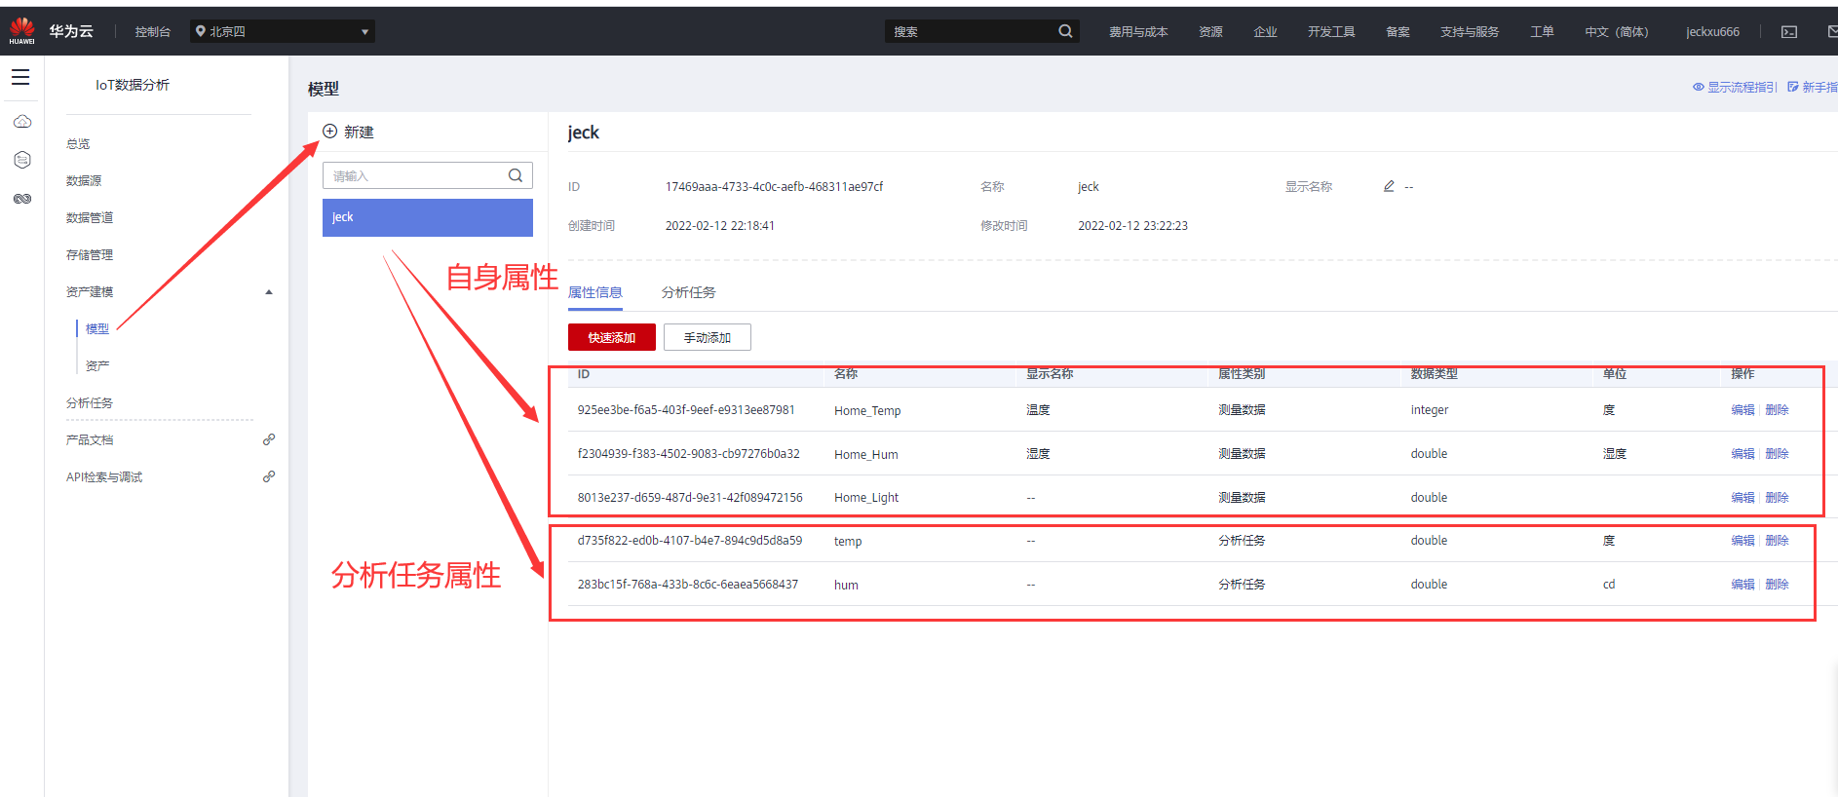Click model ID 17469aaa-4733-4c0c-aefb-468311ae97cf
The height and width of the screenshot is (797, 1838).
tap(774, 186)
